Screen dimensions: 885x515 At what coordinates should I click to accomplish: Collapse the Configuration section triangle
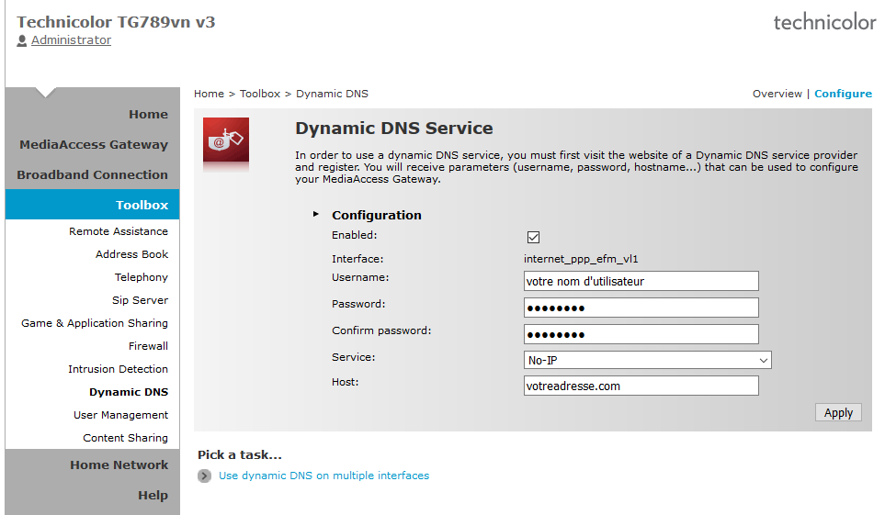(x=316, y=214)
